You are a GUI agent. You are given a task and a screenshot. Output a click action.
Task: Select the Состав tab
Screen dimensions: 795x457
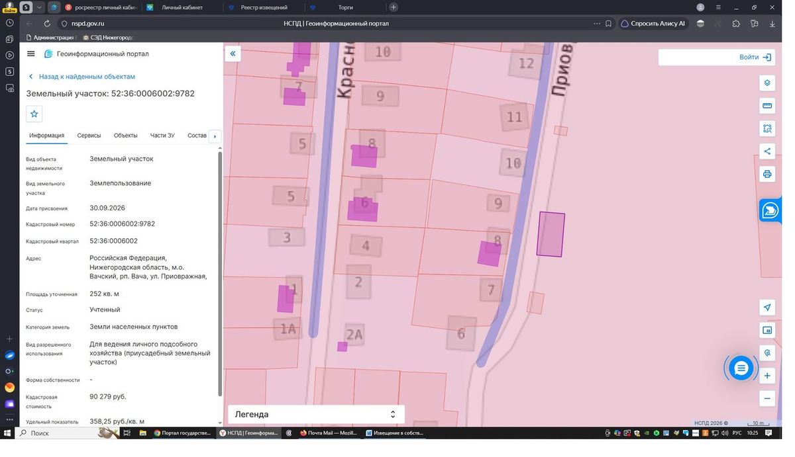197,136
